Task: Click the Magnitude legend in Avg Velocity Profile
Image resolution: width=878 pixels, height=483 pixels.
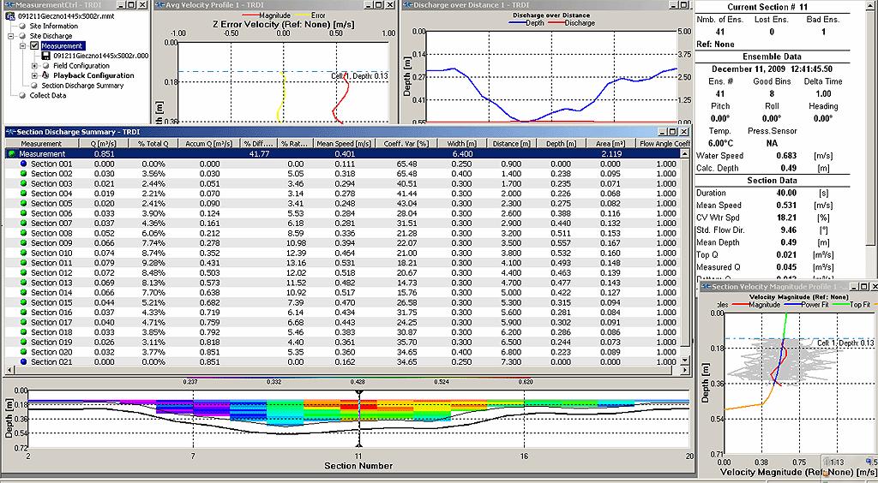Action: tap(267, 15)
